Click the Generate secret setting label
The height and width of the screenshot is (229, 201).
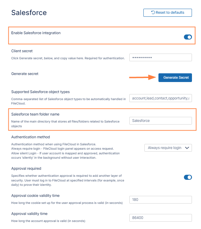pyautogui.click(x=25, y=73)
